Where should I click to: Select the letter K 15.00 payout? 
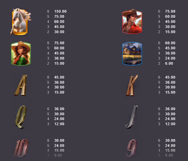(x=170, y=92)
